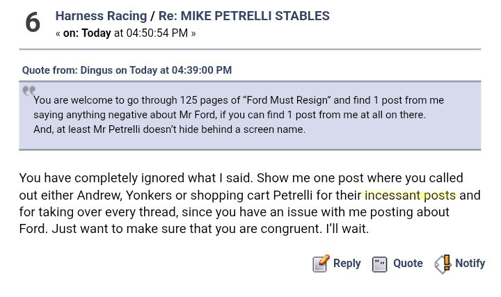Click the "And, at least Mr Petrelli" quoted line

(x=169, y=129)
